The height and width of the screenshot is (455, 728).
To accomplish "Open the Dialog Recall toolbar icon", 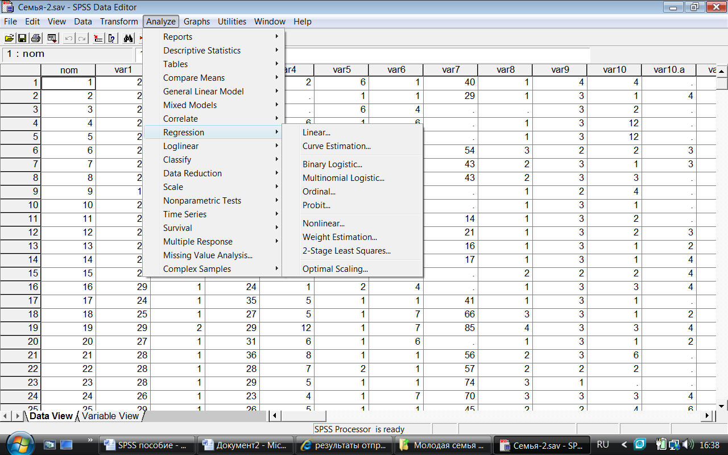I will (x=52, y=38).
